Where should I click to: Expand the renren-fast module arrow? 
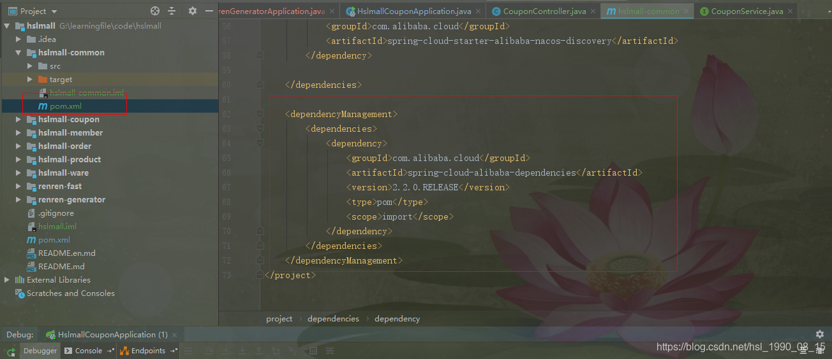(x=19, y=187)
